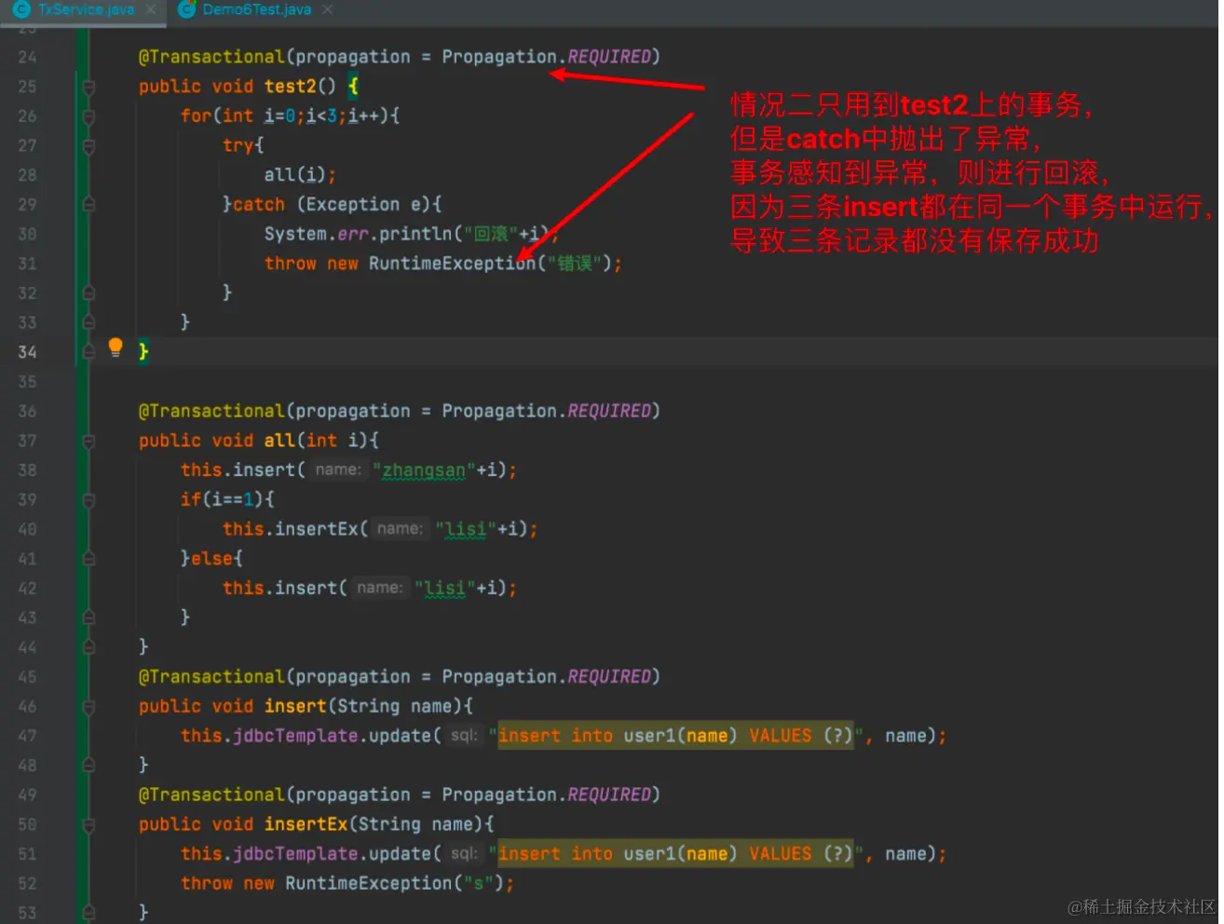Image resolution: width=1224 pixels, height=924 pixels.
Task: Collapse the insertEx method at line 50
Action: [88, 824]
